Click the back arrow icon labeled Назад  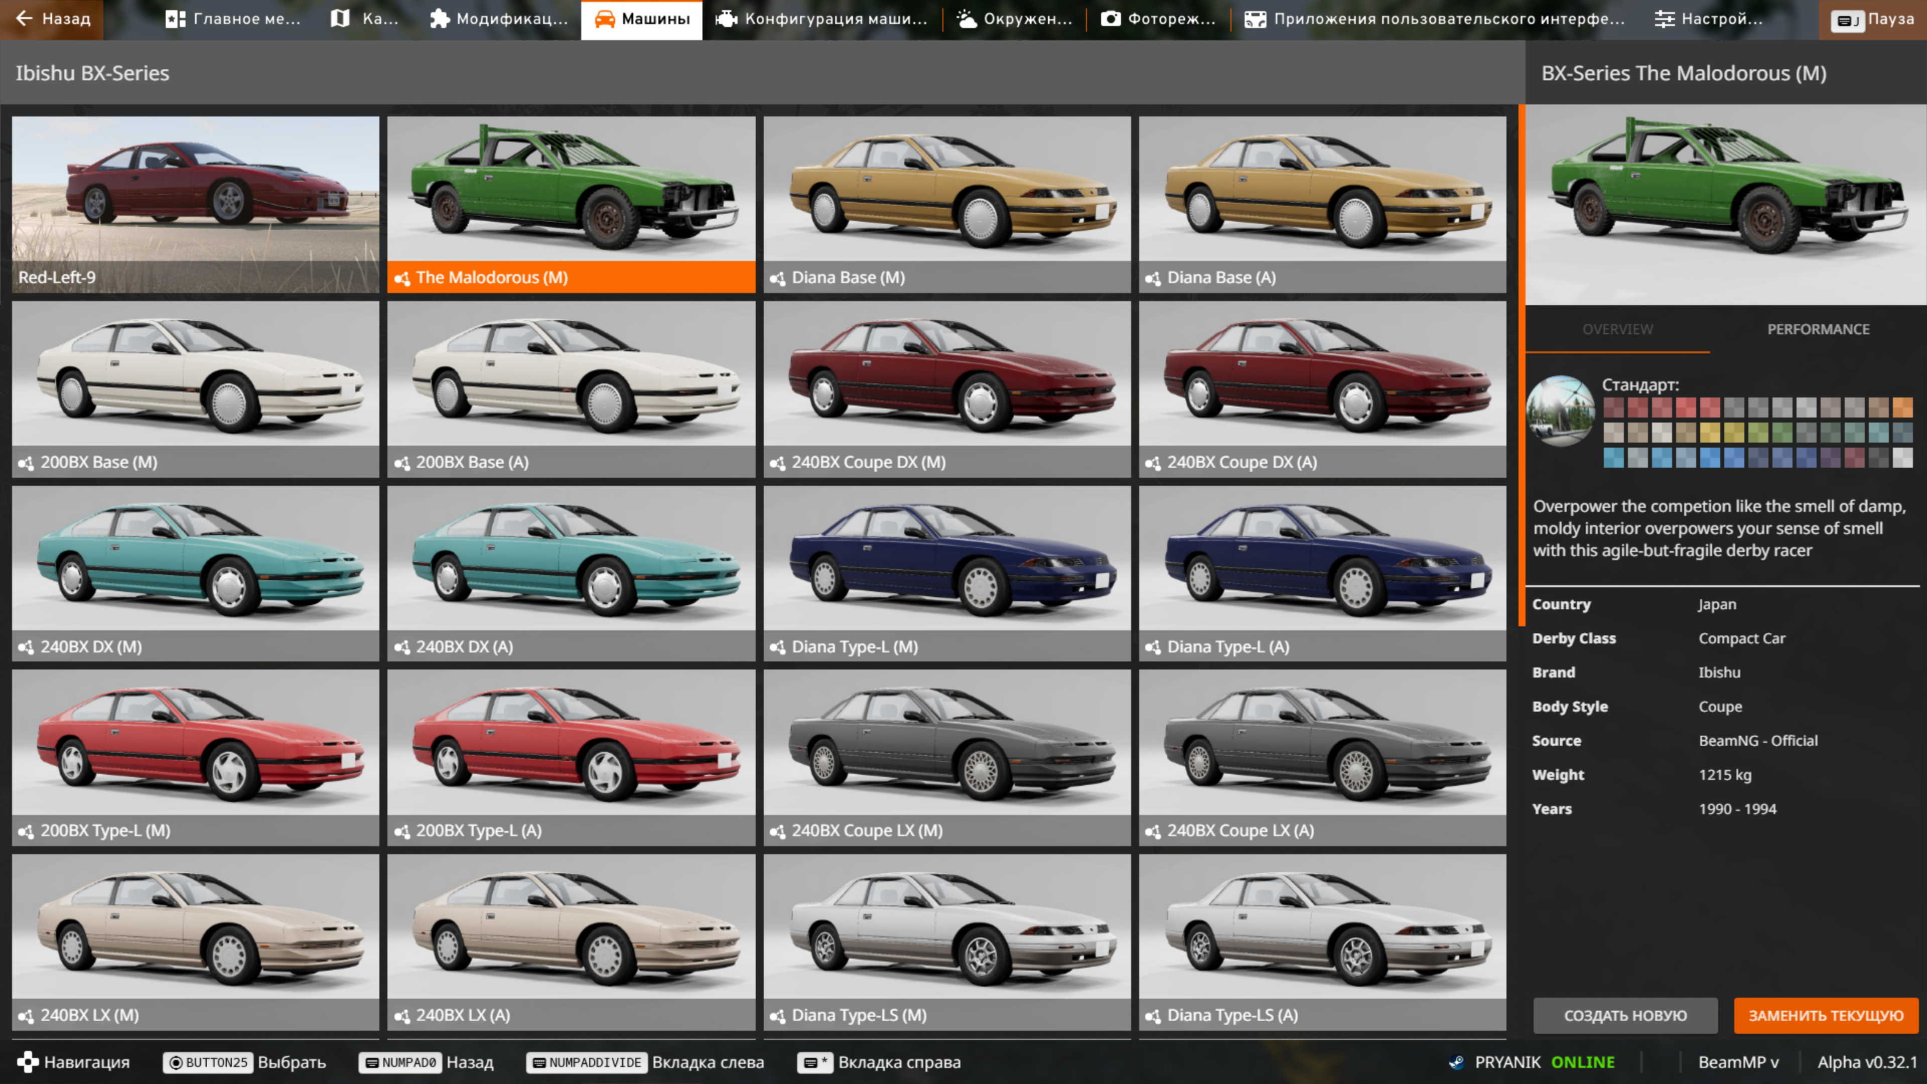pos(24,19)
